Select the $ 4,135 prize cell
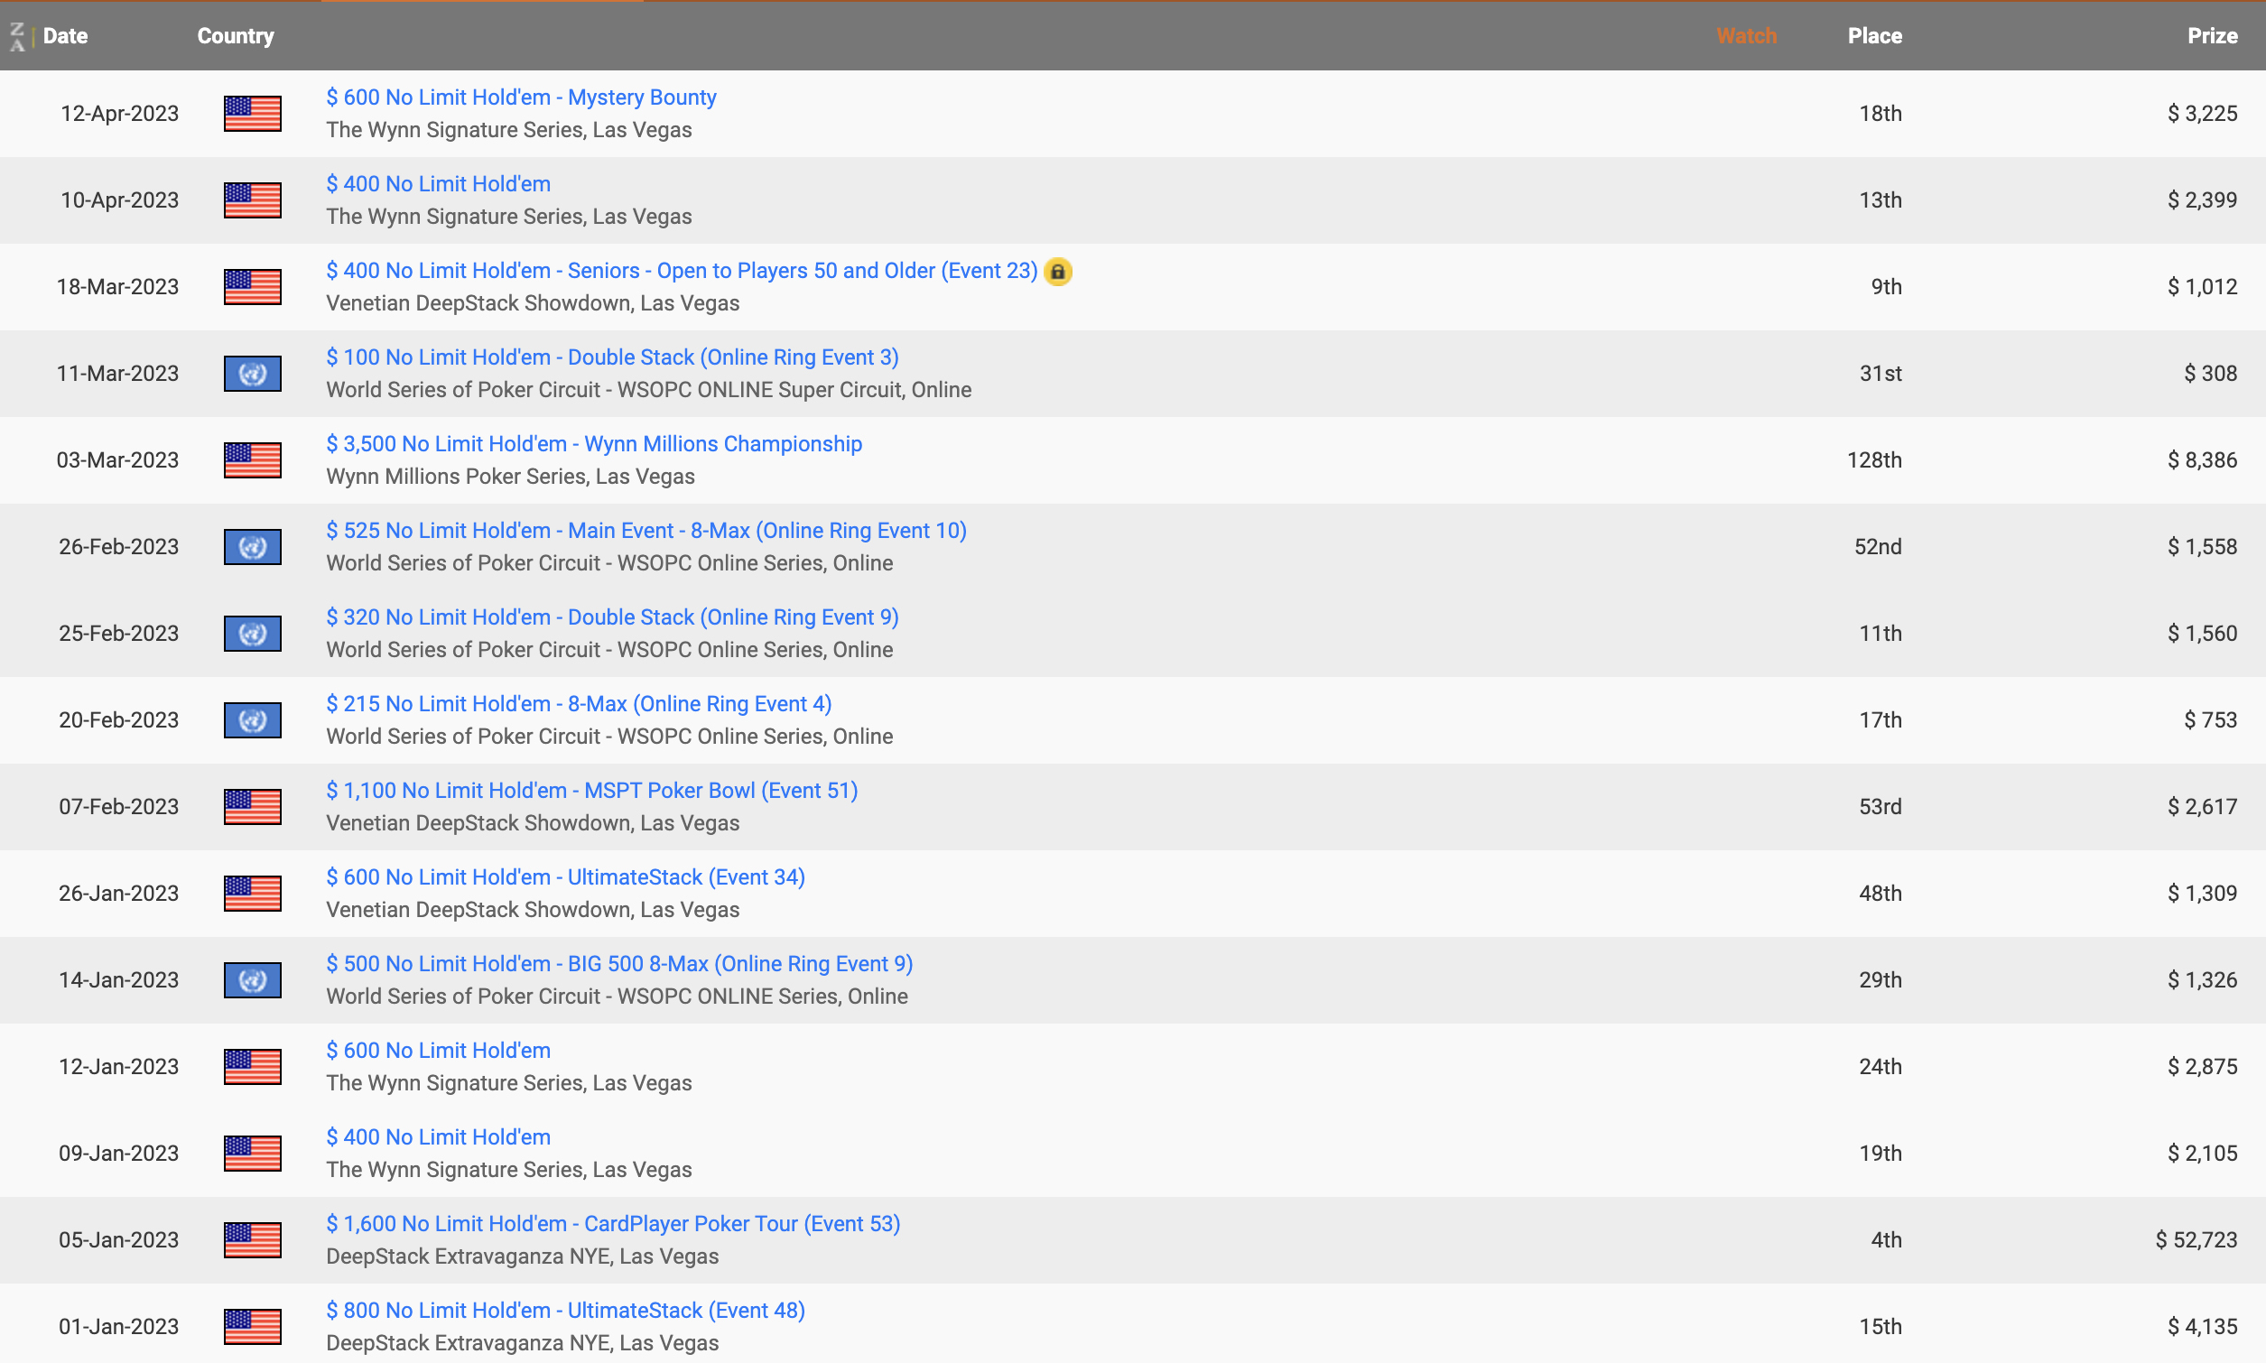 click(x=2203, y=1326)
